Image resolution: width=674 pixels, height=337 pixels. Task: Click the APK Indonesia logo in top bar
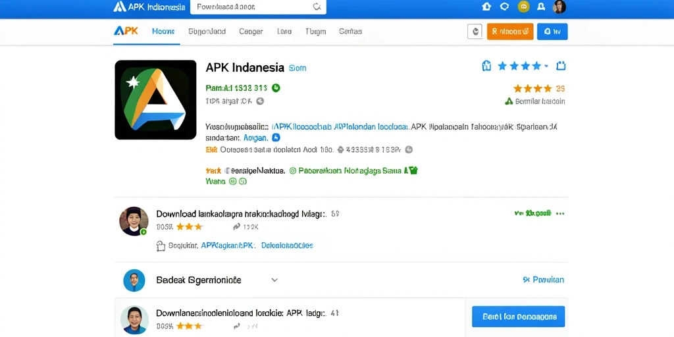(x=149, y=7)
